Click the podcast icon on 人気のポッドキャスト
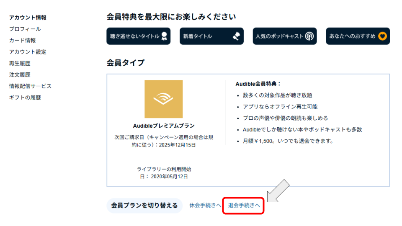402x226 pixels. pyautogui.click(x=309, y=36)
